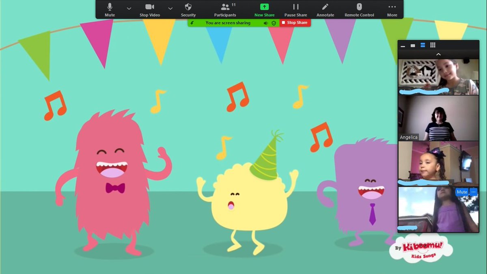
Task: Open the More options menu
Action: (x=392, y=10)
